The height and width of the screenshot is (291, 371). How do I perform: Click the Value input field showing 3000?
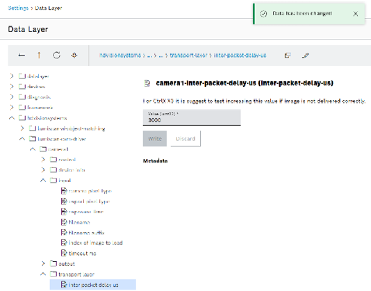pyautogui.click(x=192, y=117)
